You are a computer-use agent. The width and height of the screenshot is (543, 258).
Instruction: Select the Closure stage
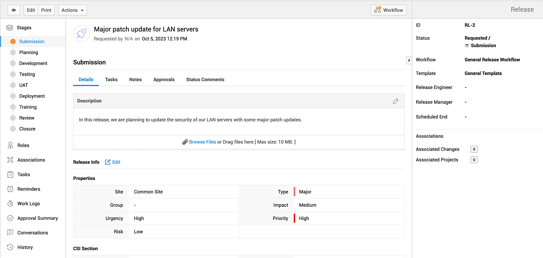[x=27, y=129]
